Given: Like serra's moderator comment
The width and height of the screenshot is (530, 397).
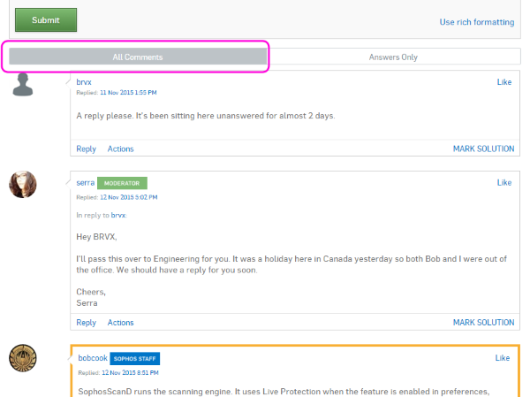Looking at the screenshot, I should coord(503,183).
